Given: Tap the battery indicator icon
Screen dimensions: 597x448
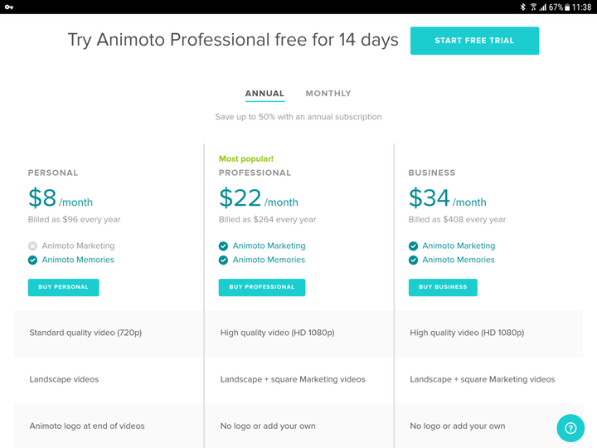Looking at the screenshot, I should pos(567,7).
